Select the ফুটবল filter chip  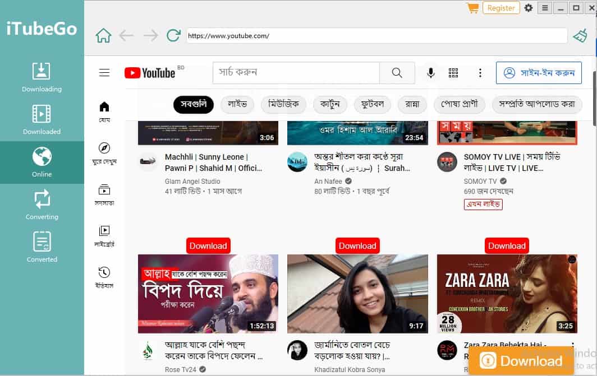pyautogui.click(x=373, y=105)
